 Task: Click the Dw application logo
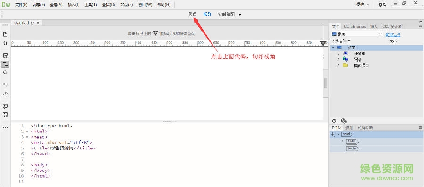pos(6,4)
